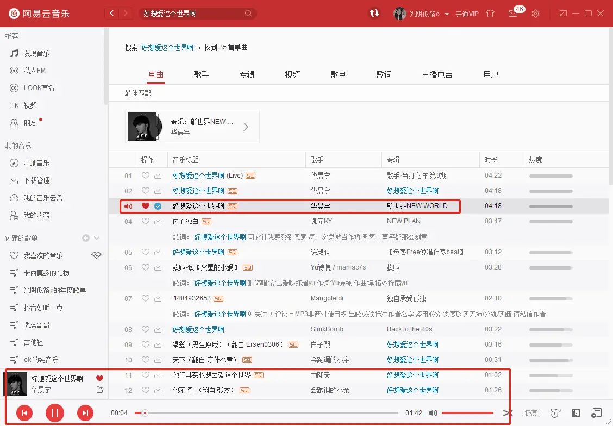Switch to the 歌手 tab

[x=201, y=74]
